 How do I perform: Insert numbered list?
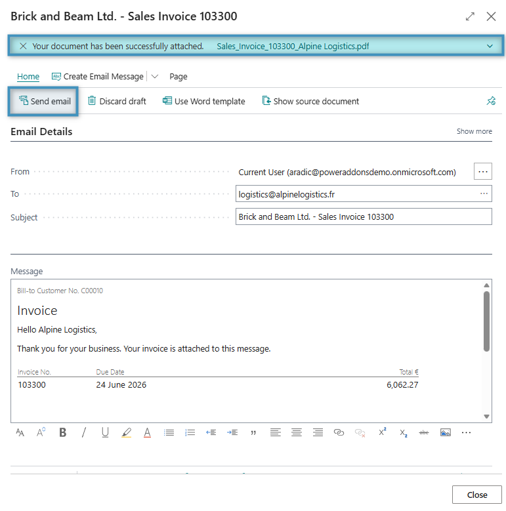click(x=190, y=432)
